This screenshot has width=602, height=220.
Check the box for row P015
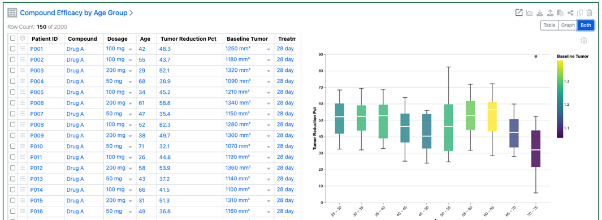(12, 200)
